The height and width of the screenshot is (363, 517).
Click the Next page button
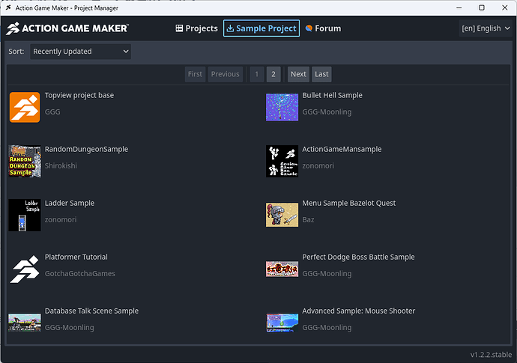click(298, 74)
